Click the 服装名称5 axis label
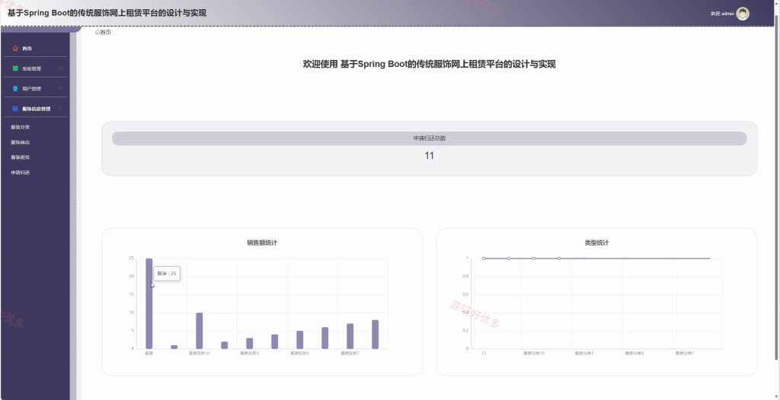 tap(299, 354)
